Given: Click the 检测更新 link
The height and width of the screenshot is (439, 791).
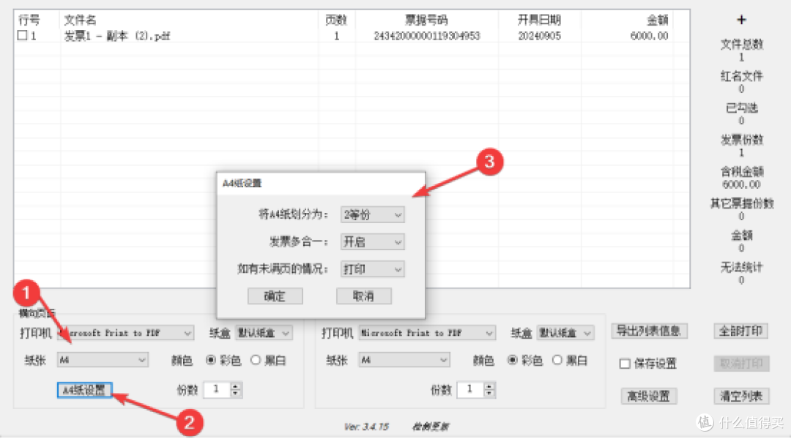Looking at the screenshot, I should (431, 427).
